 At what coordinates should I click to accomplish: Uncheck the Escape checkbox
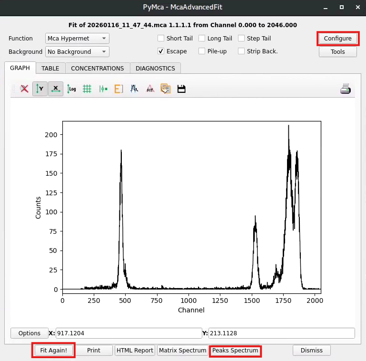[x=161, y=51]
